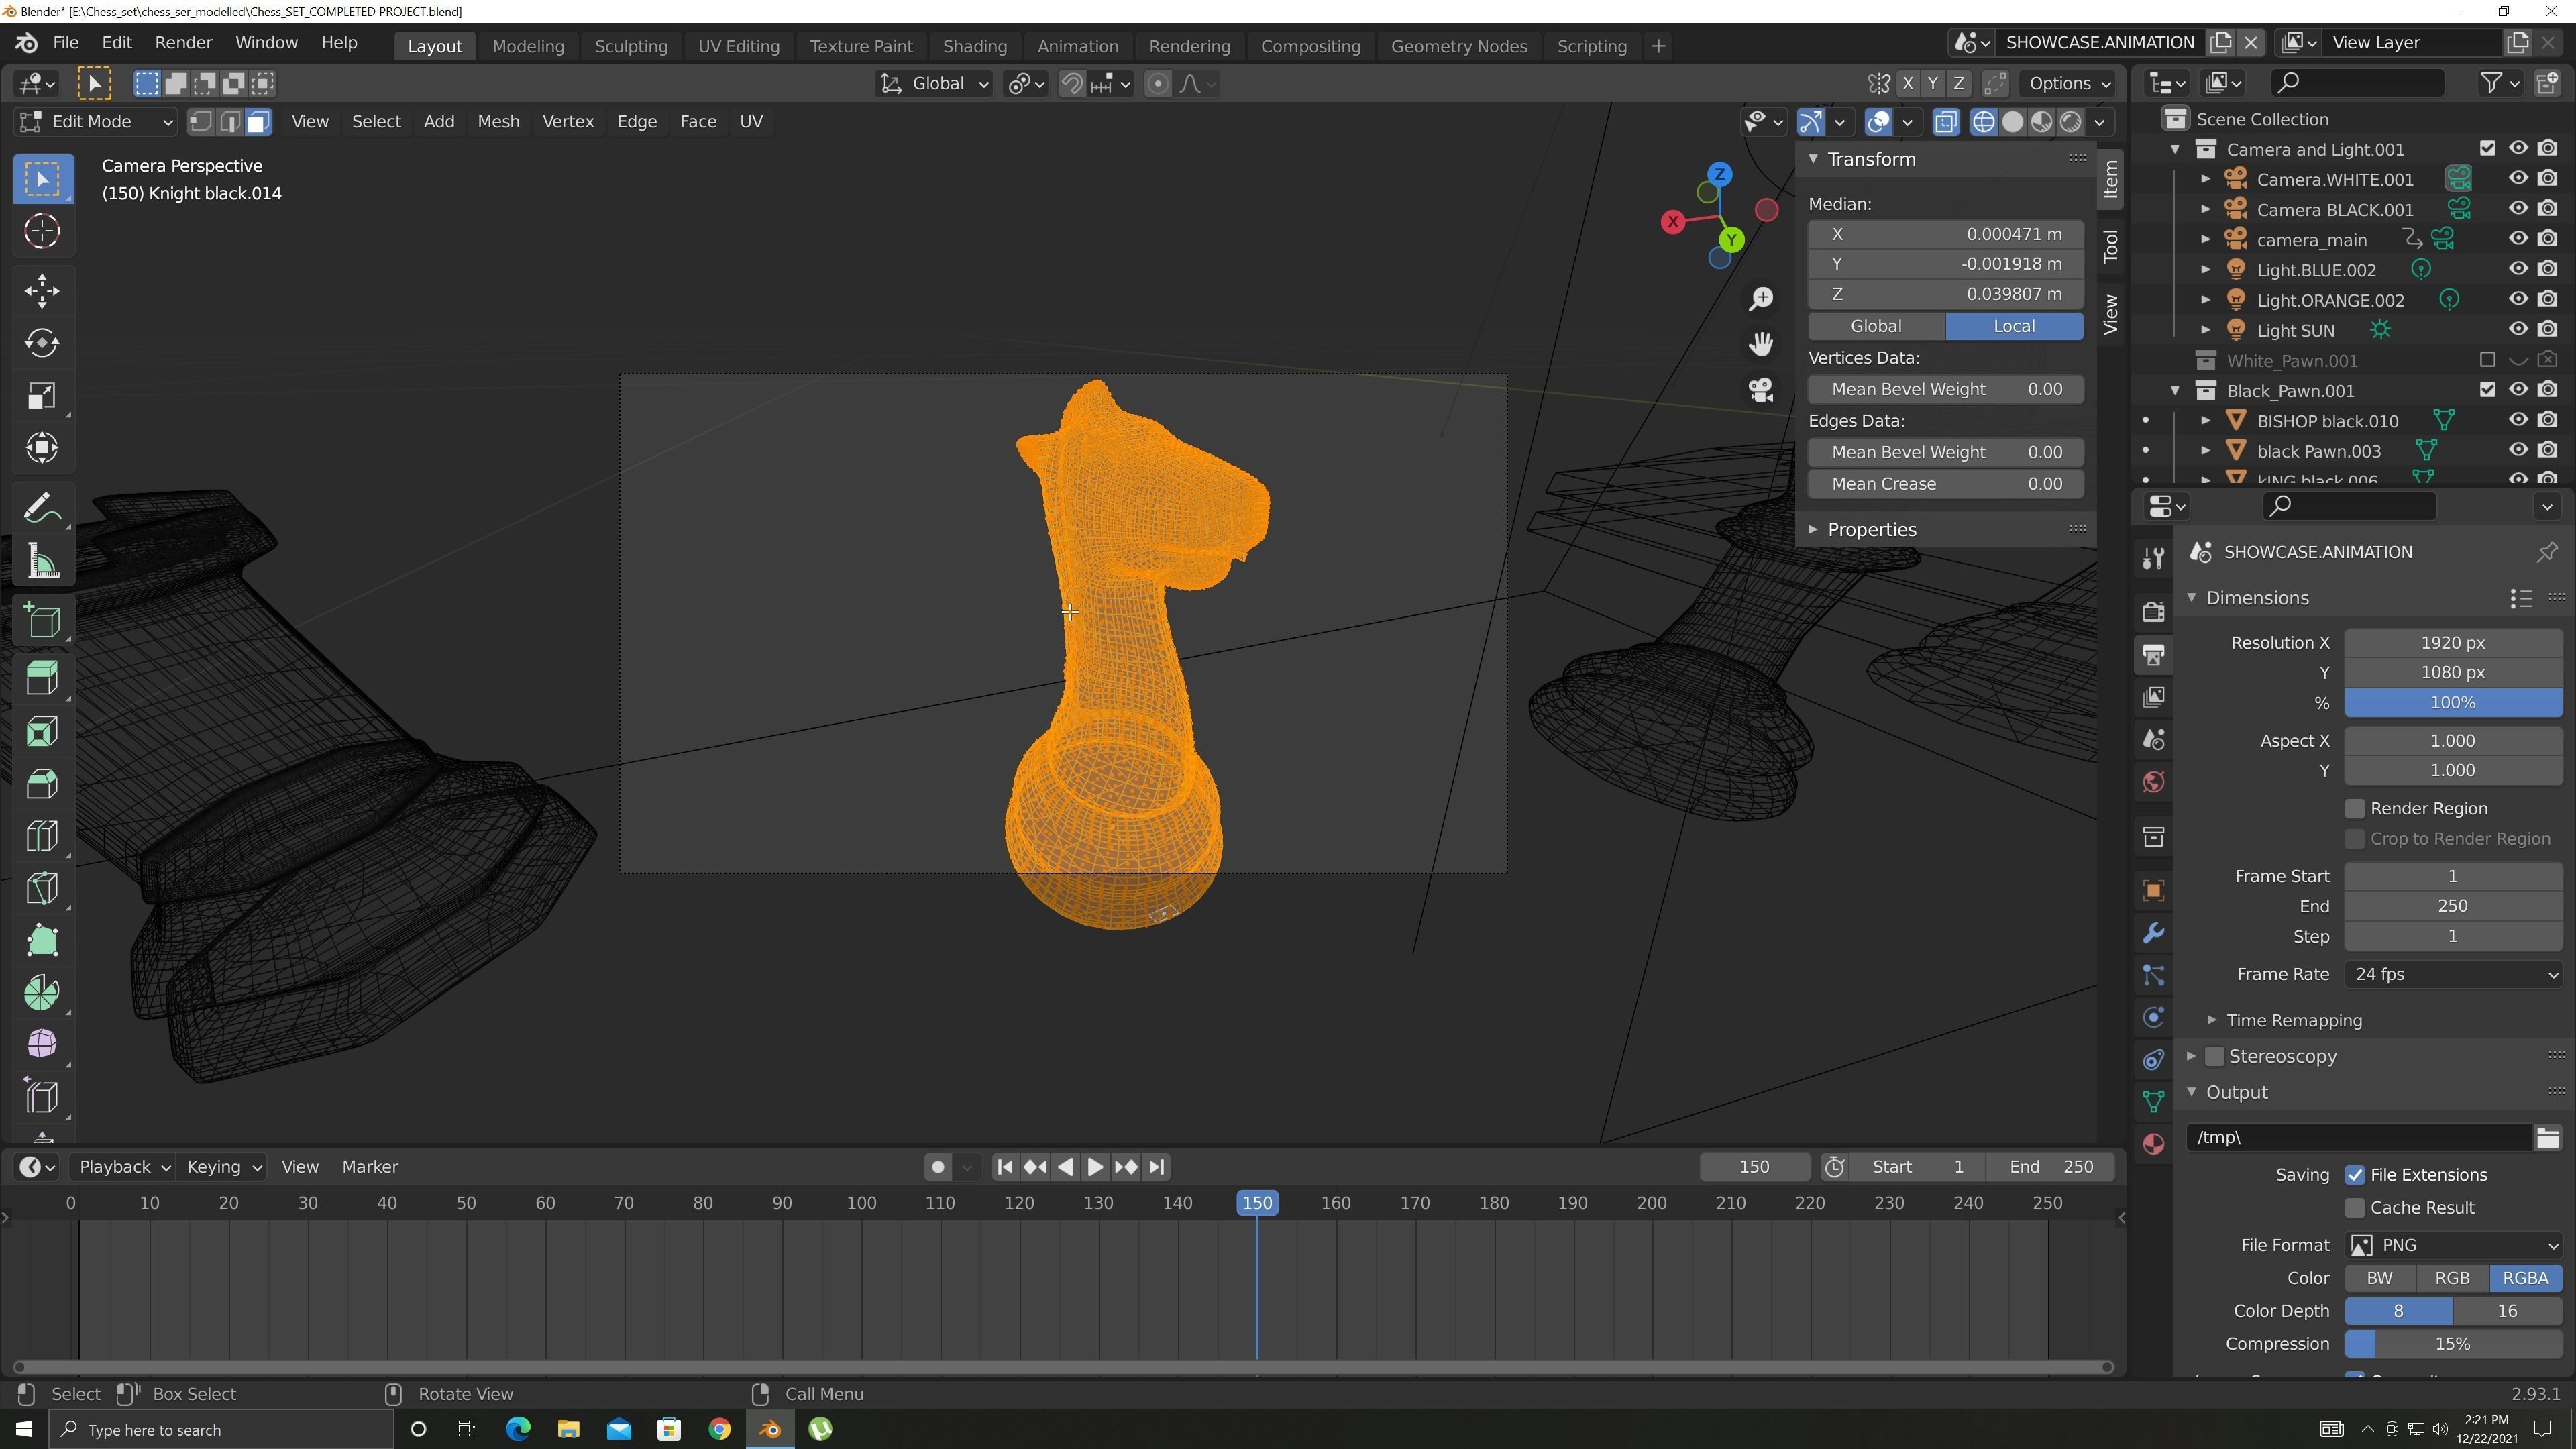
Task: Open the Output properties tab icon
Action: coord(2153,655)
